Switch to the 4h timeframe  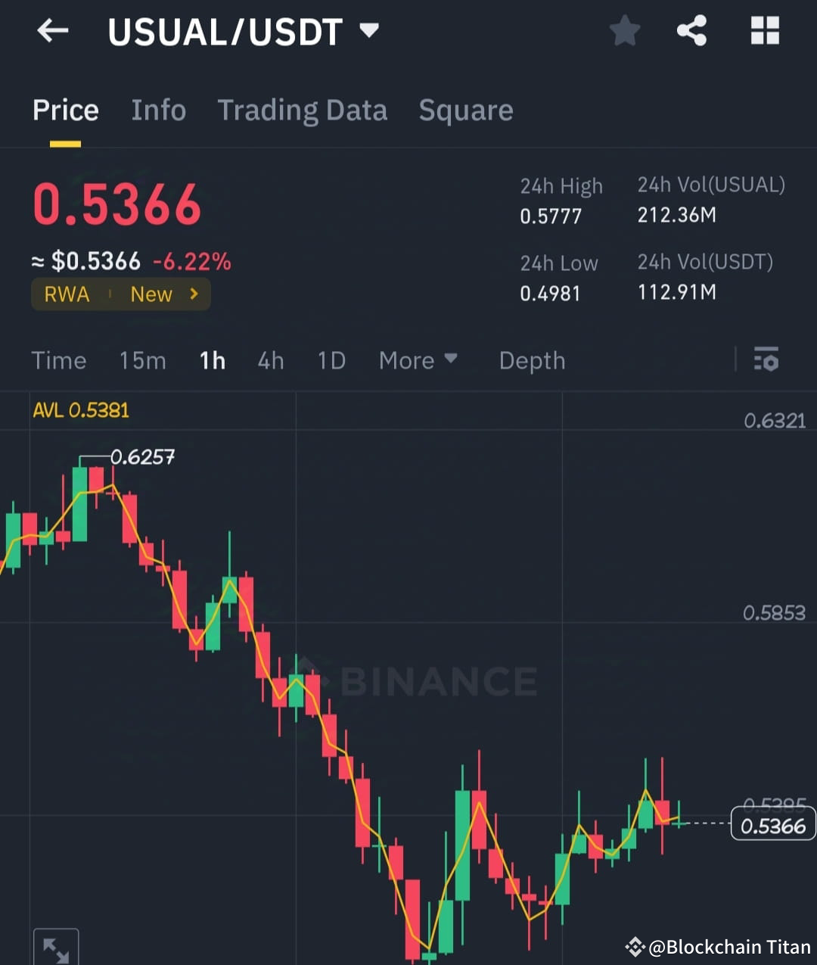(270, 360)
